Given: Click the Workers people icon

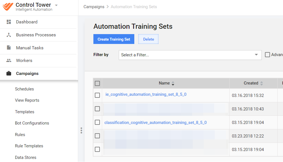Looking at the screenshot, I should 9,61.
